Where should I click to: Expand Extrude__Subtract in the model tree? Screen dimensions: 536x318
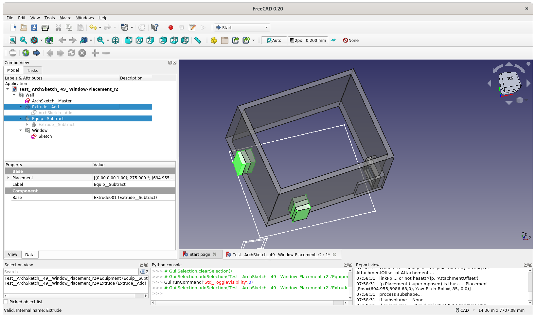[27, 124]
